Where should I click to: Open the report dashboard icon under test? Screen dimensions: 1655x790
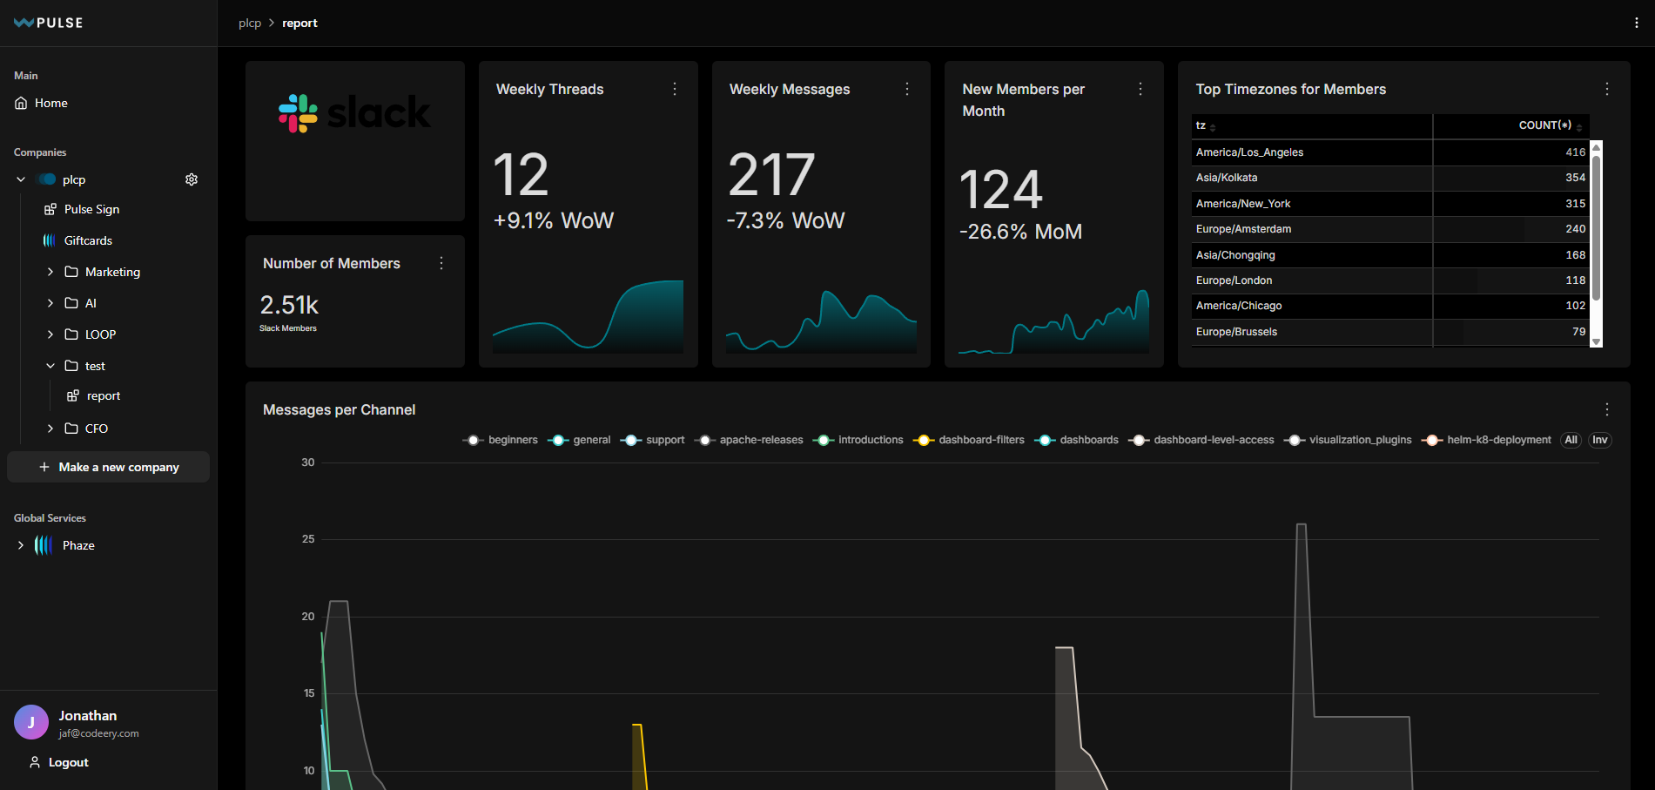(x=74, y=395)
